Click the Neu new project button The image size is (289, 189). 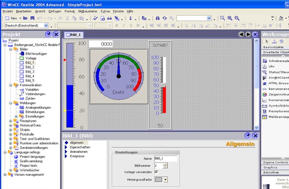[11, 18]
